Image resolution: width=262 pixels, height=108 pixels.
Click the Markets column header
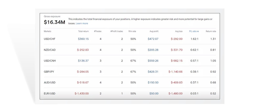(47, 31)
